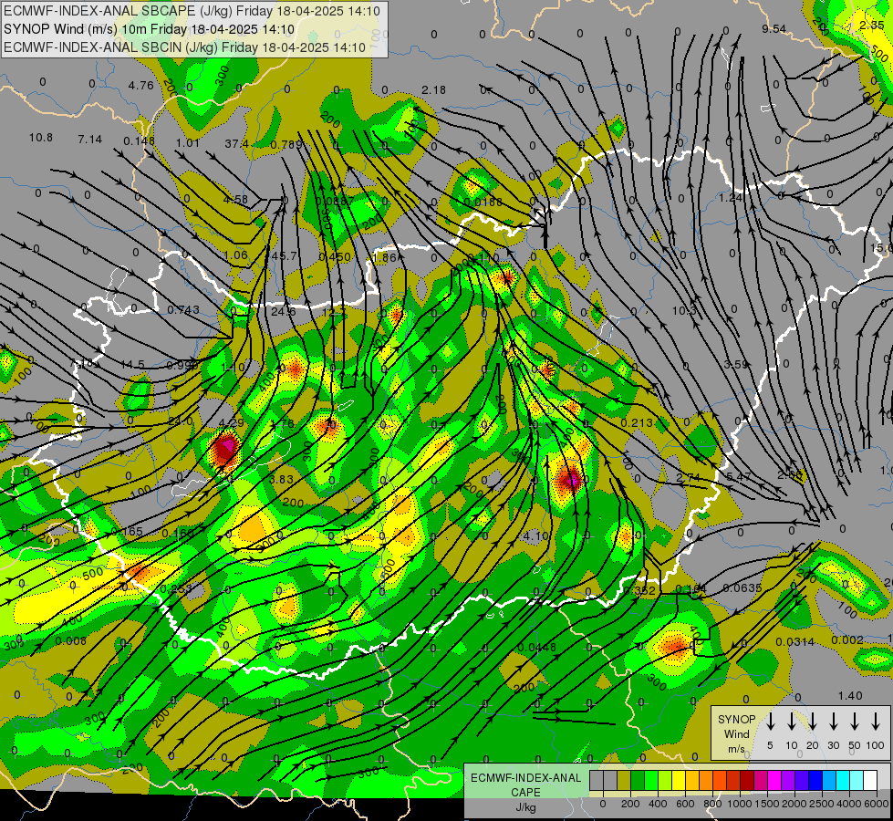Click the SBCIN header line
The width and height of the screenshot is (893, 821).
click(x=184, y=47)
